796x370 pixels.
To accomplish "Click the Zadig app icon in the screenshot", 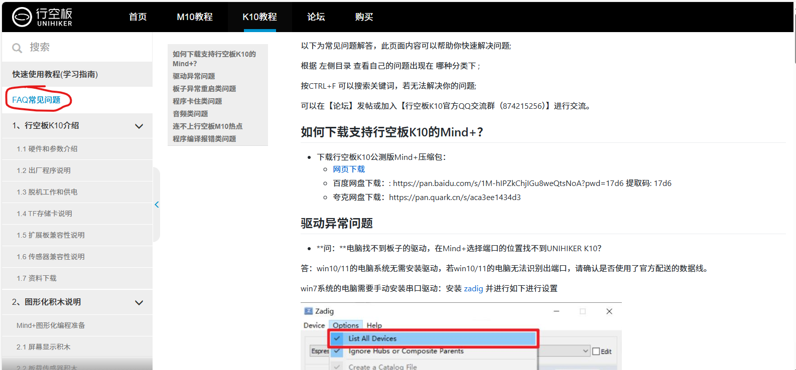I will click(309, 311).
